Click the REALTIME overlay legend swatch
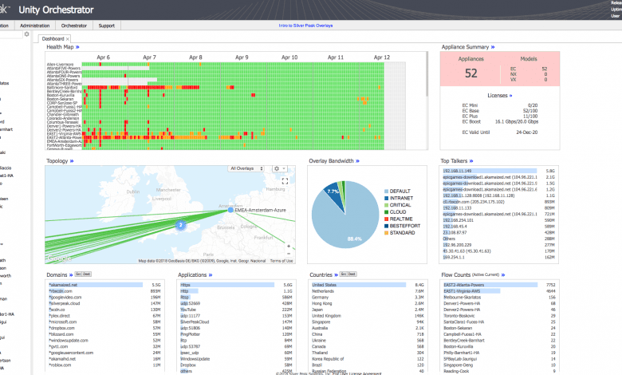Image resolution: width=622 pixels, height=375 pixels. click(387, 219)
